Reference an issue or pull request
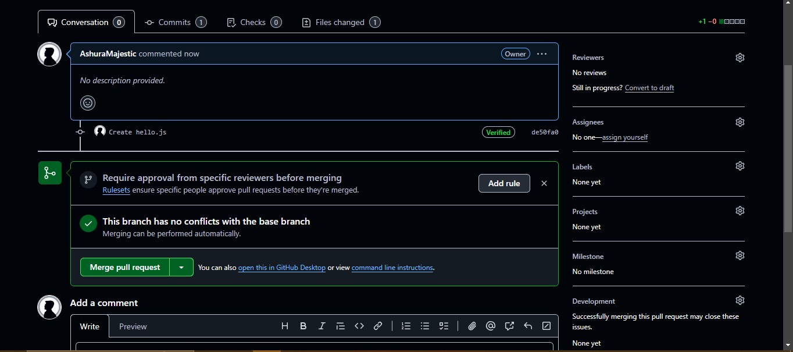The width and height of the screenshot is (793, 352). tap(509, 326)
